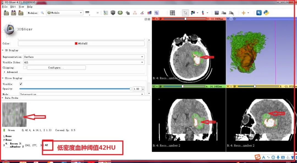Viewport: 297px width, 163px height.
Task: Open the Volume Rendering cube icon
Action: [113, 13]
